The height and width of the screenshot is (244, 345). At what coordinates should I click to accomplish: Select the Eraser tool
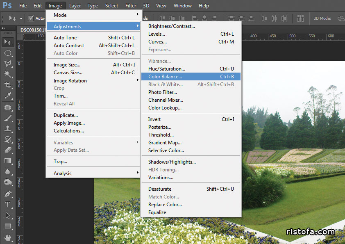pos(8,150)
